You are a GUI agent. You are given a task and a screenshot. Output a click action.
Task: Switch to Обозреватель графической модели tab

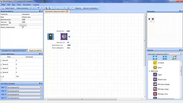(x=14, y=51)
